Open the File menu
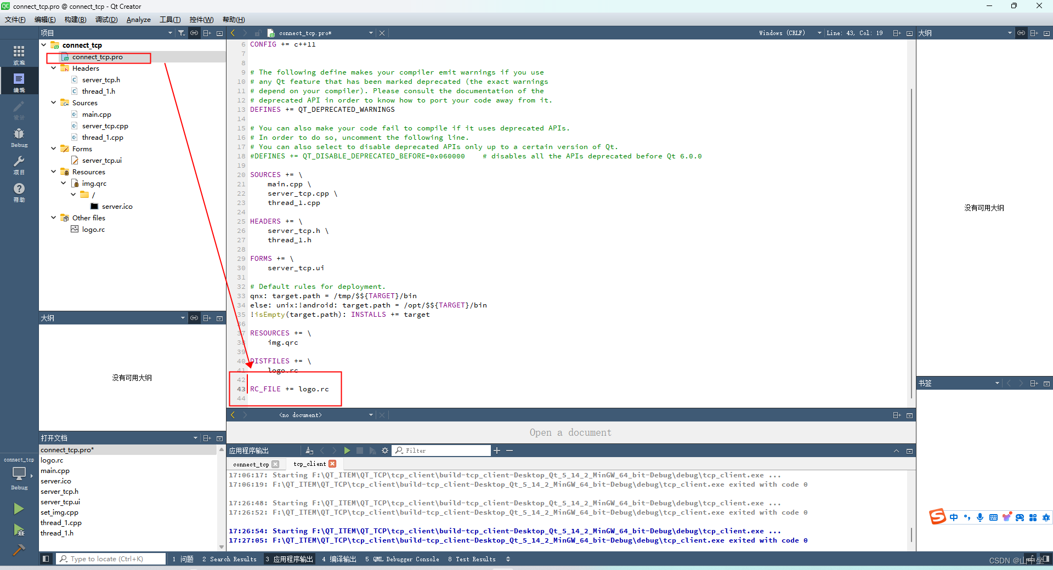 click(x=15, y=20)
